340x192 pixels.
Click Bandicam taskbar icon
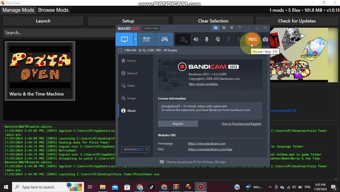click(x=201, y=187)
